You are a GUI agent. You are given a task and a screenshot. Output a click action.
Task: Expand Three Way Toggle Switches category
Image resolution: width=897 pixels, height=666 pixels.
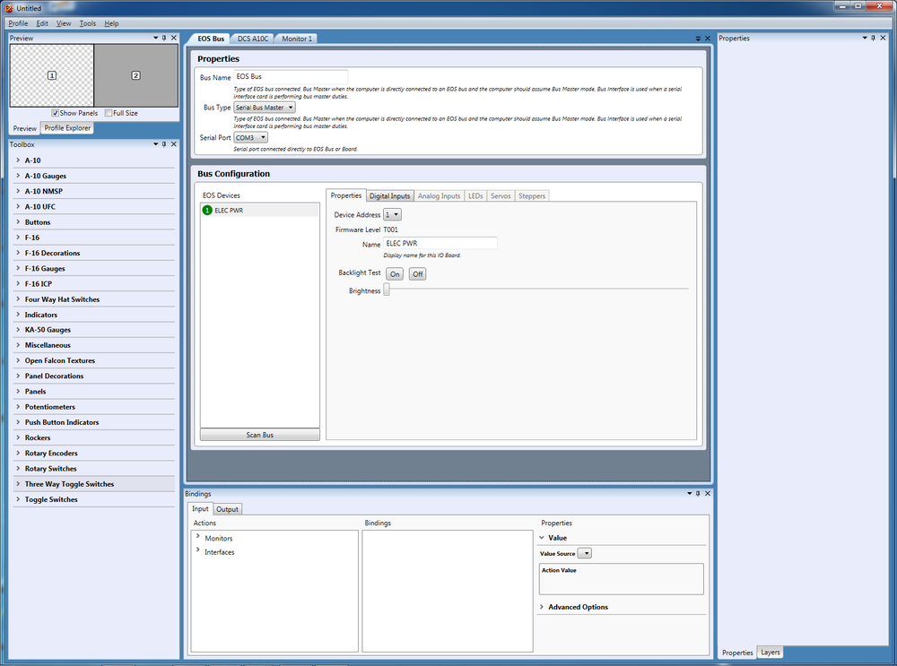click(18, 484)
